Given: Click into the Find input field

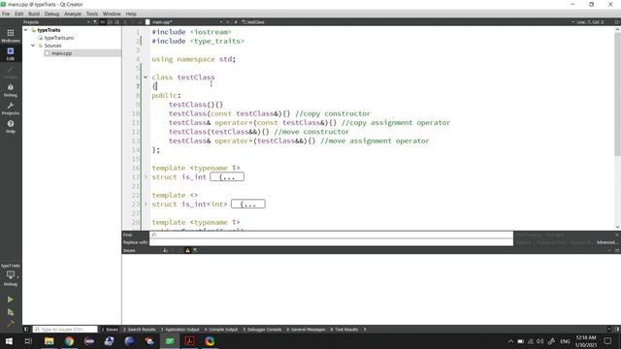Looking at the screenshot, I should click(331, 235).
